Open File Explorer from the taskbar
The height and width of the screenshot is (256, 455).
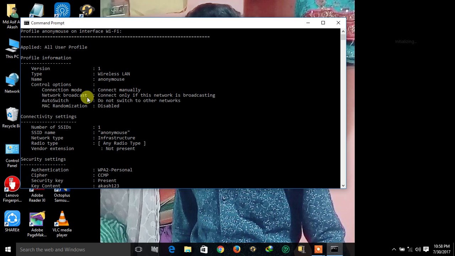click(x=188, y=250)
